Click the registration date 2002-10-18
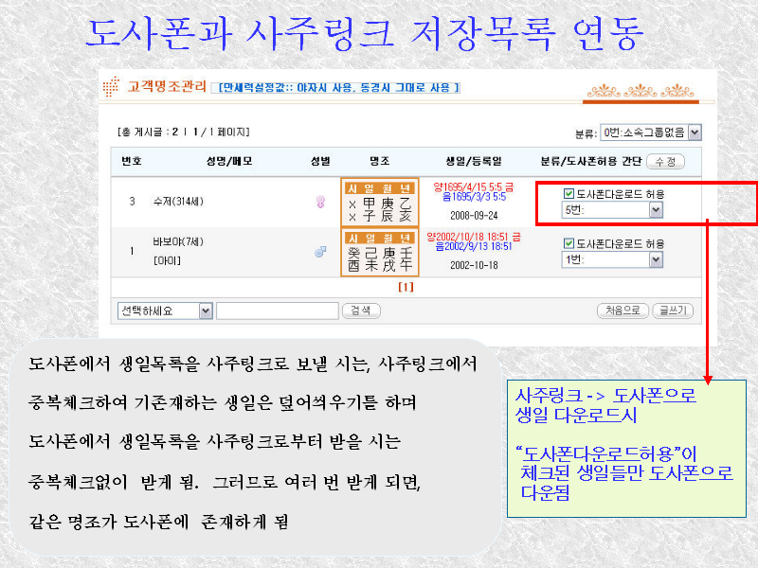 [474, 265]
